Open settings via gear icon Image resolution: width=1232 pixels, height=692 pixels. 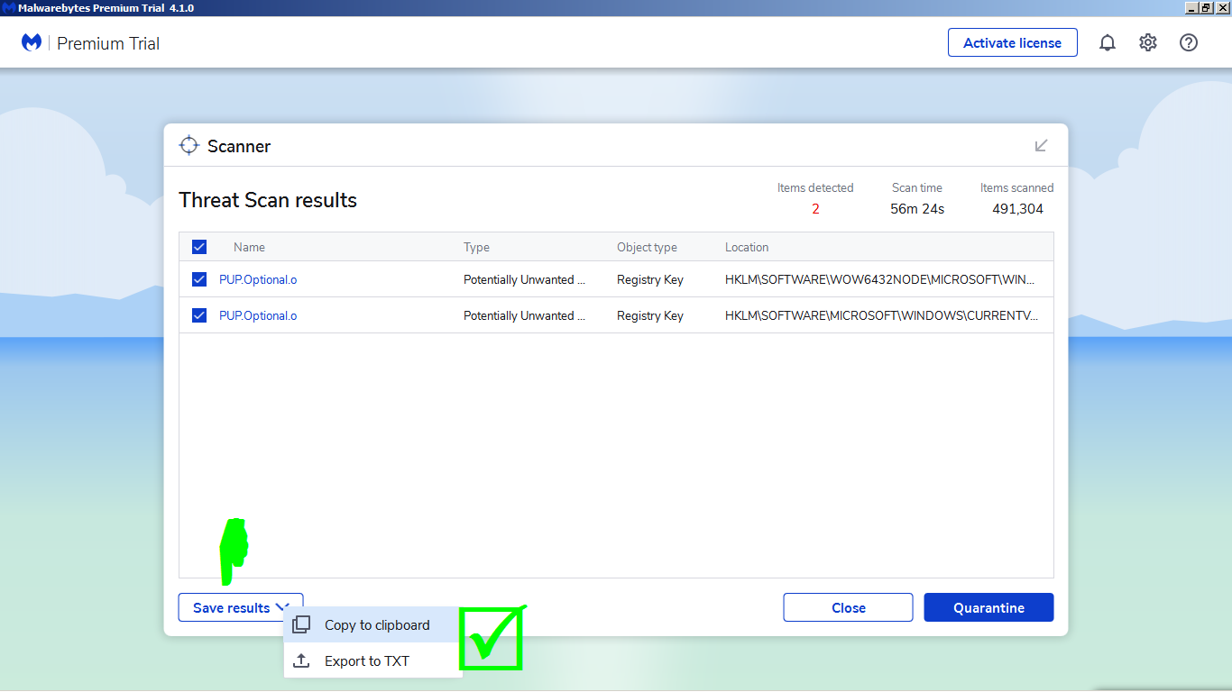[1148, 42]
